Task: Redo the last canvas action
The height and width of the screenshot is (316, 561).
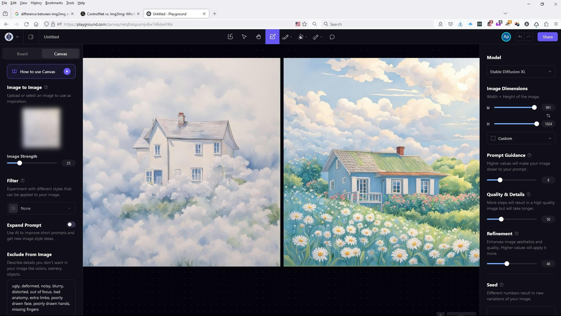Action: pyautogui.click(x=528, y=37)
